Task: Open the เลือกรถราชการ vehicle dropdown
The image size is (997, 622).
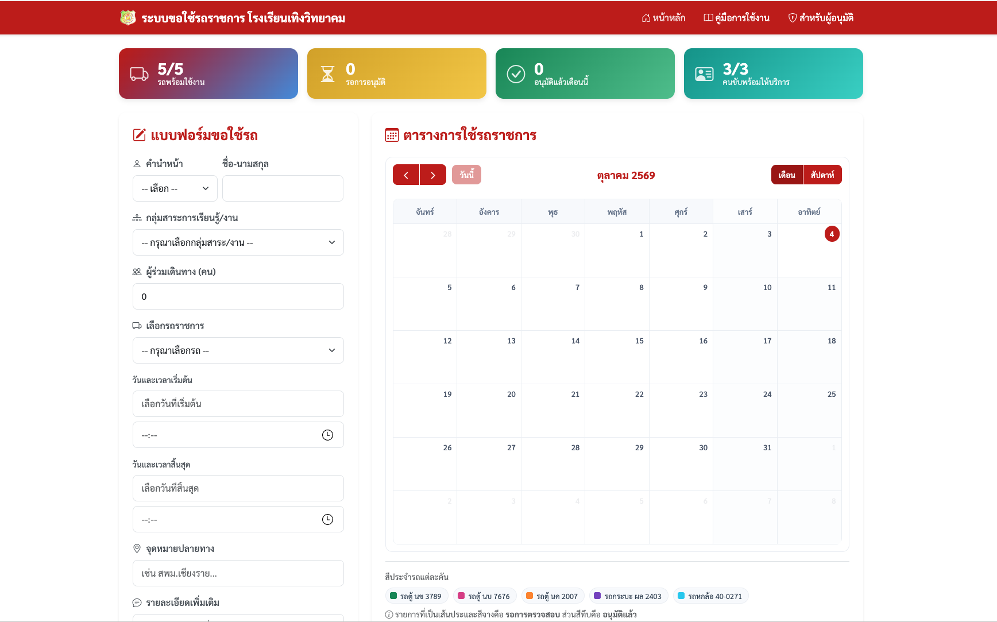Action: (238, 350)
